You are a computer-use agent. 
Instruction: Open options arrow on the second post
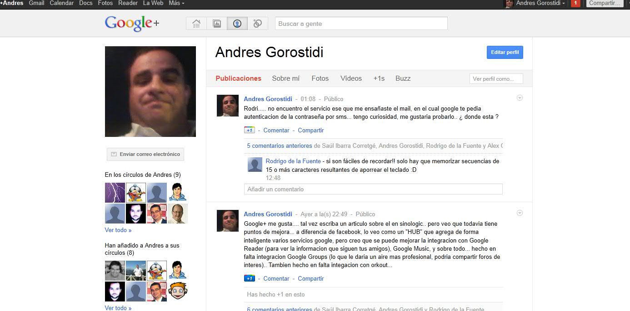[x=520, y=213]
